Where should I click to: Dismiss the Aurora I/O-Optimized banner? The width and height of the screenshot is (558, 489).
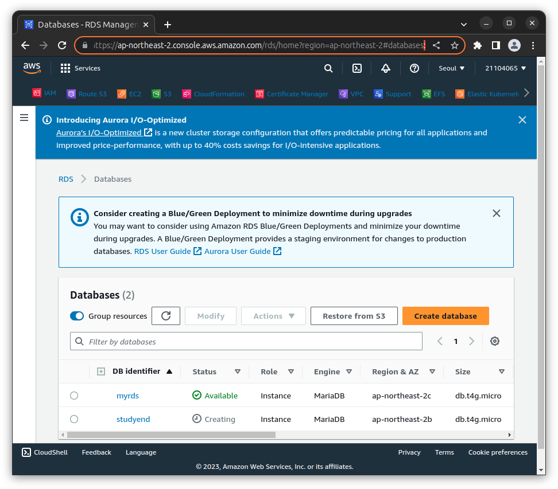pyautogui.click(x=522, y=120)
